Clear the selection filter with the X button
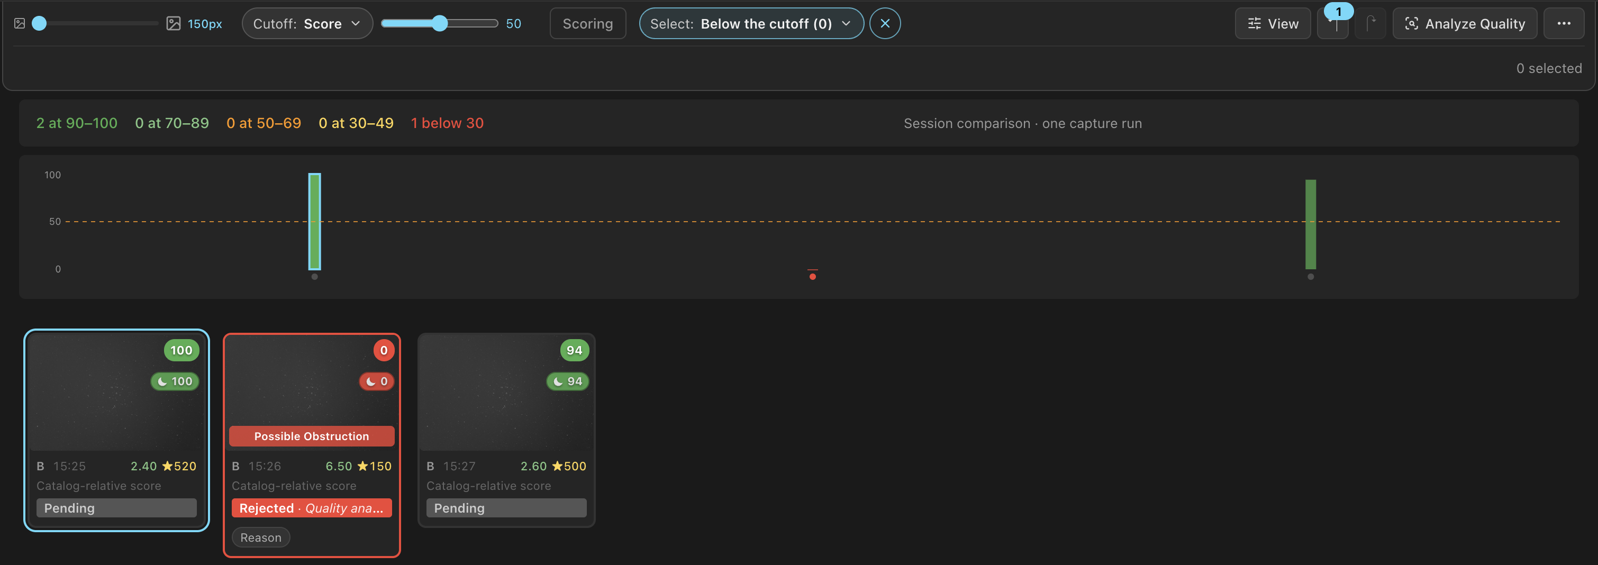 click(x=885, y=24)
